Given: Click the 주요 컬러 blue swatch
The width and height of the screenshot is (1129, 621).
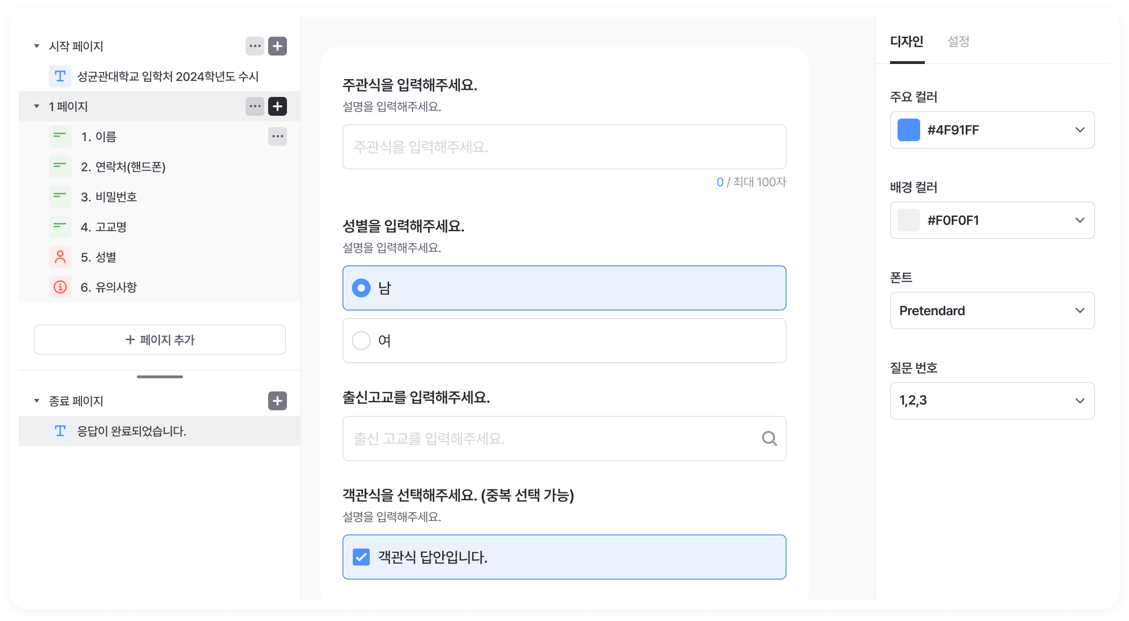Looking at the screenshot, I should [x=908, y=130].
